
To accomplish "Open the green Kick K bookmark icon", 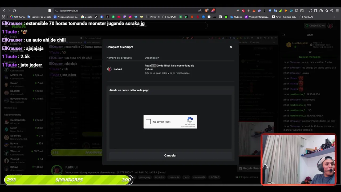I will click(x=226, y=17).
